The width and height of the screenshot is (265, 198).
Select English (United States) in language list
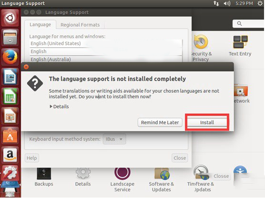[106, 43]
